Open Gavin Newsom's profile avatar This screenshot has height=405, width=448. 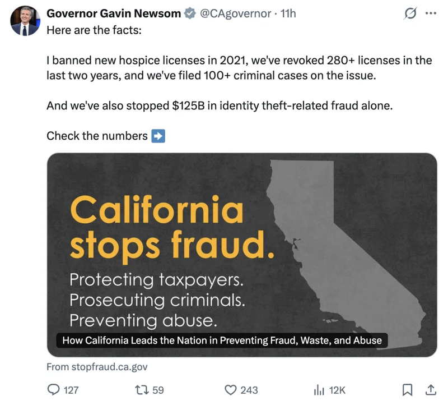tap(24, 21)
